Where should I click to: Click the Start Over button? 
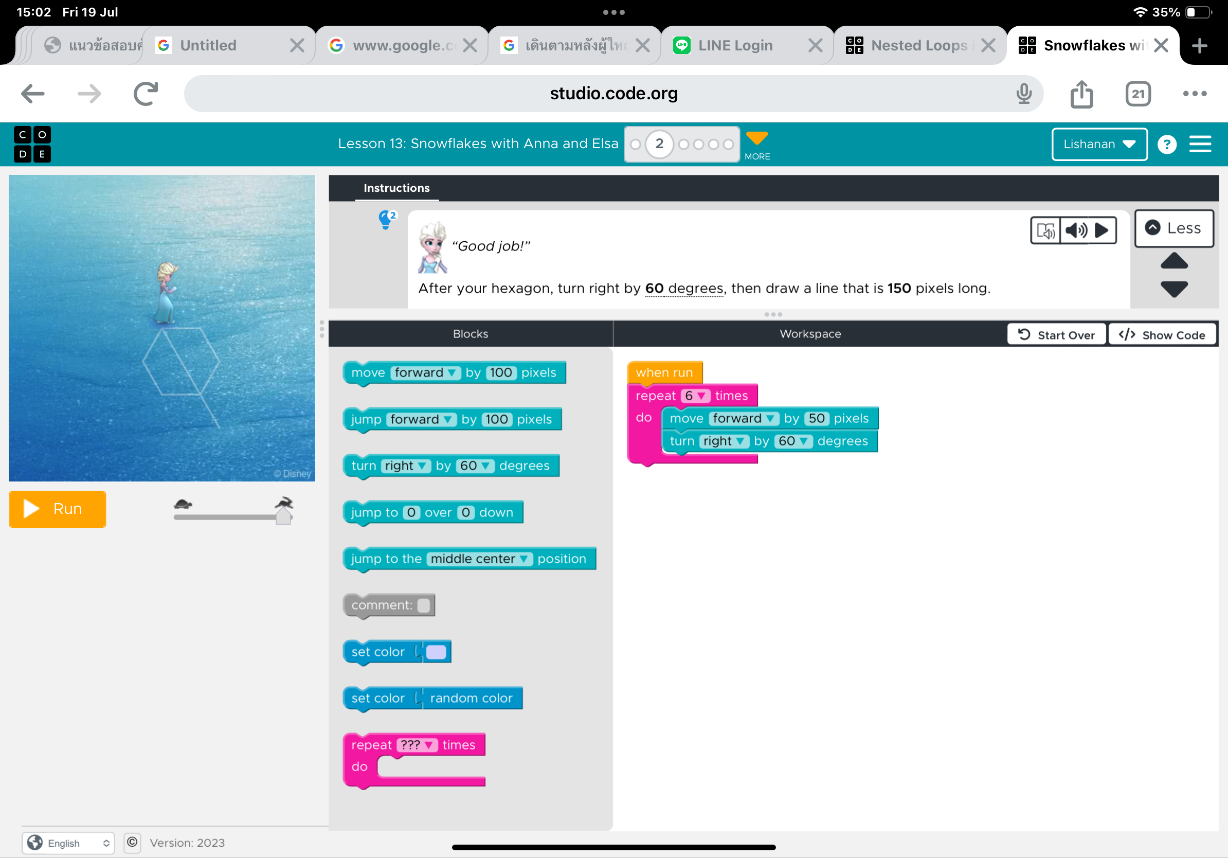1056,335
